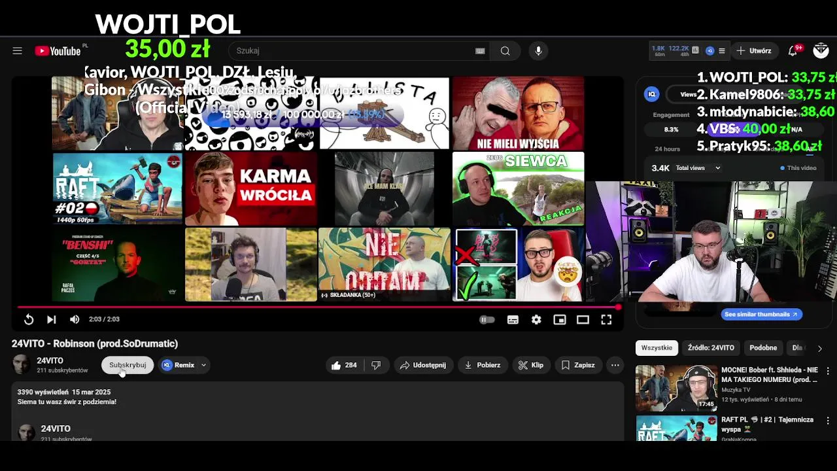
Task: Show more chips with the right arrow
Action: 820,348
